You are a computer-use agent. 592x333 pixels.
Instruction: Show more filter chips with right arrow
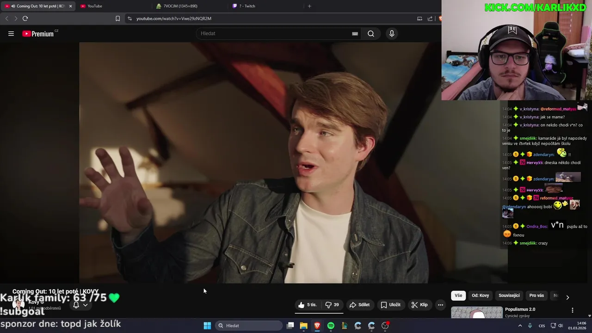(567, 297)
